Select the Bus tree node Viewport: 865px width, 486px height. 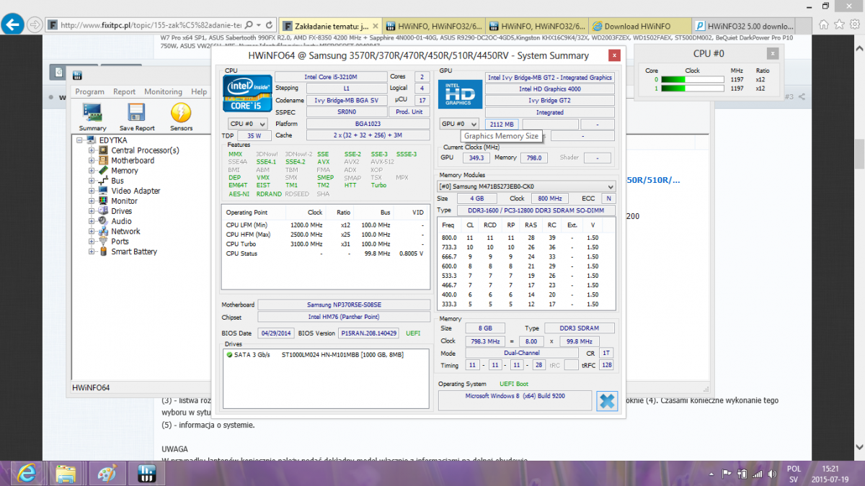point(117,181)
